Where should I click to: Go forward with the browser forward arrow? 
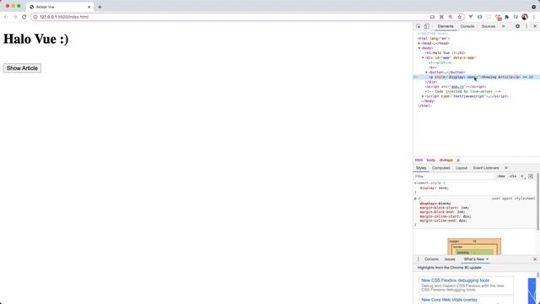[x=15, y=17]
